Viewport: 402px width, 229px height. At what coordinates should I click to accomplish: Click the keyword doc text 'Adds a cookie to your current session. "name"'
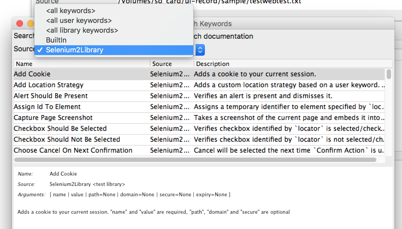coord(153,212)
